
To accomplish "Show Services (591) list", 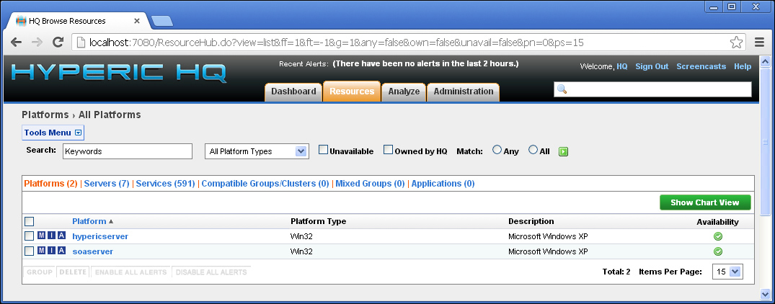I will click(166, 184).
